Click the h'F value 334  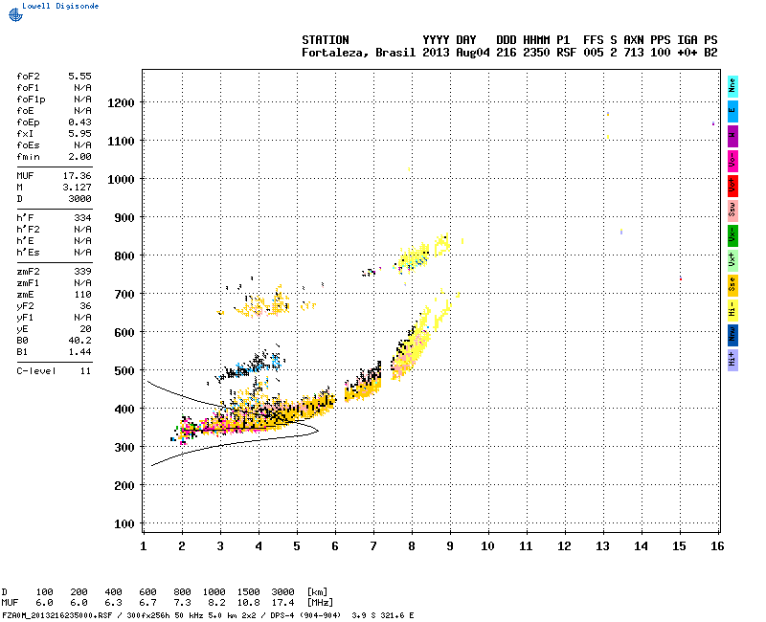tap(82, 218)
